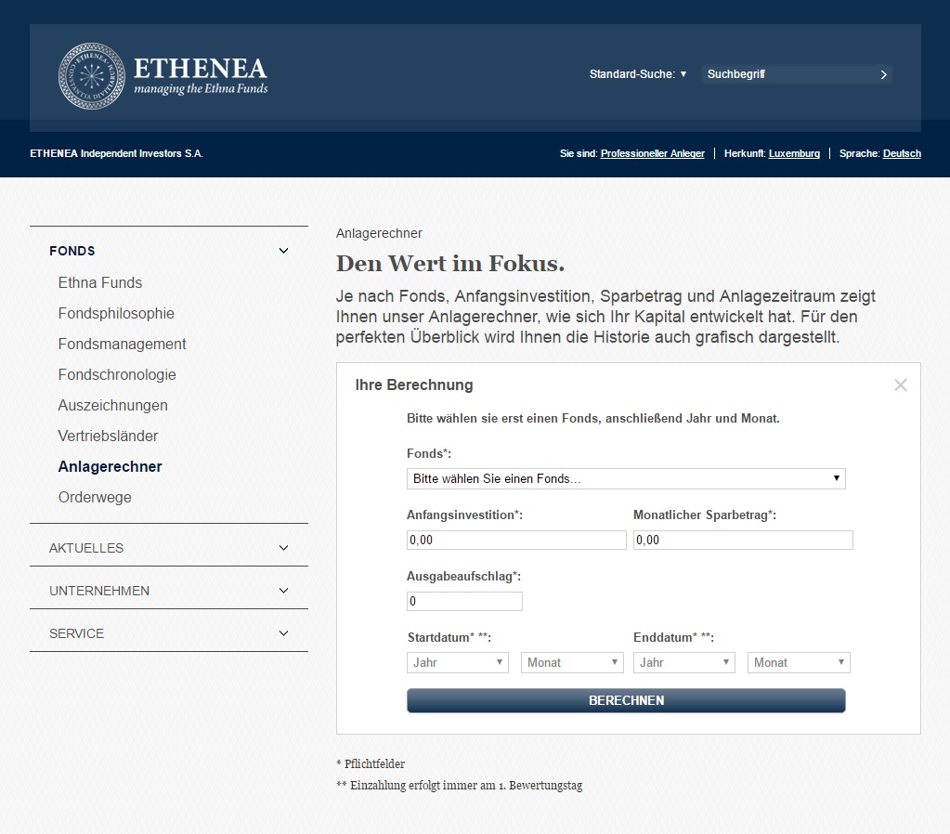Click the Ausgabeaufschlag input field
Image resolution: width=950 pixels, height=834 pixels.
pyautogui.click(x=464, y=601)
